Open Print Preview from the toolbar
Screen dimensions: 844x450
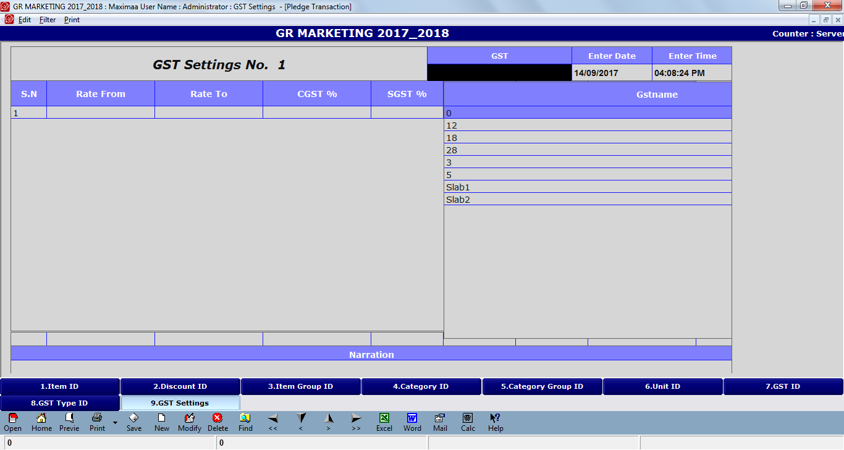[x=69, y=423]
